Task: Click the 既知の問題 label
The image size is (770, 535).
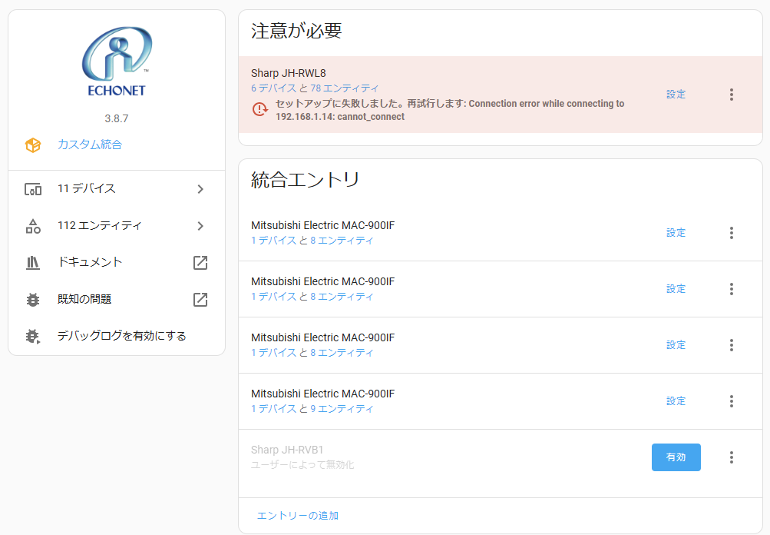Action: pyautogui.click(x=84, y=299)
